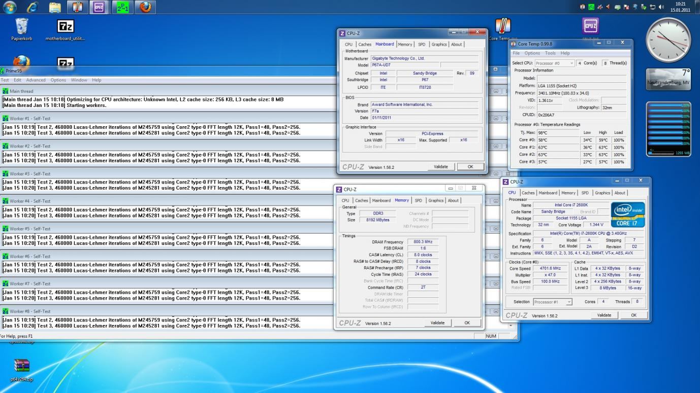
Task: Open the Windows Start orb
Action: tap(10, 7)
